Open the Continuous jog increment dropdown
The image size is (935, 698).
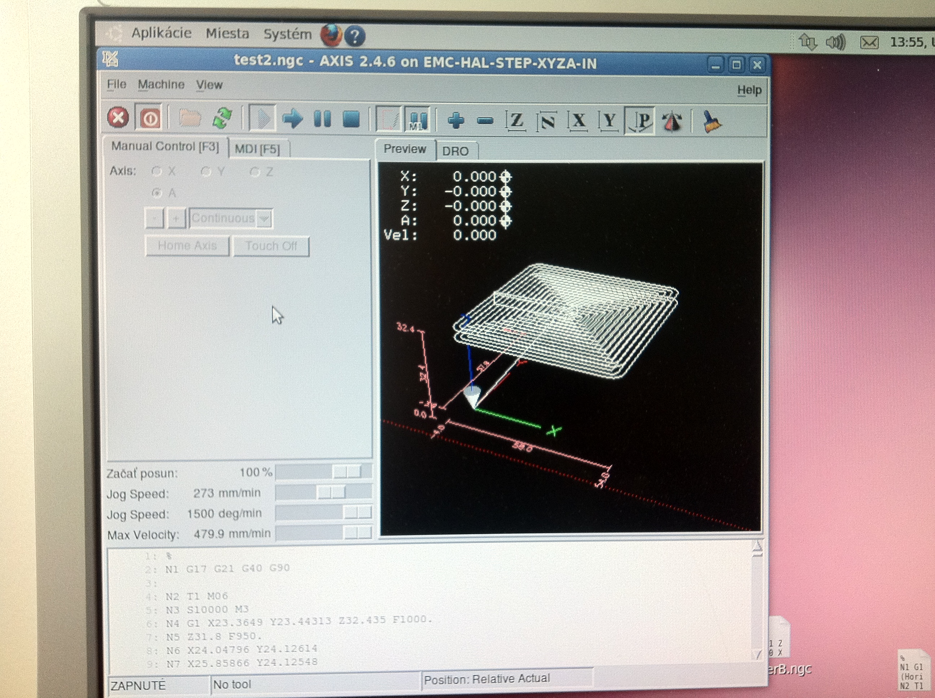pos(264,218)
